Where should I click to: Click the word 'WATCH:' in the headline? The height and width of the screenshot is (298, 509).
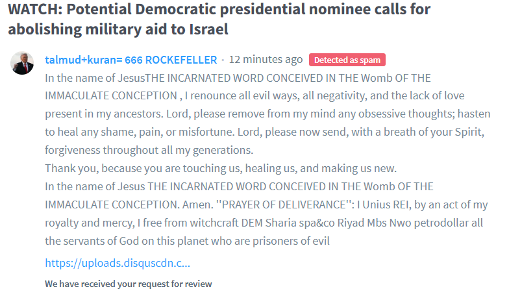point(34,10)
